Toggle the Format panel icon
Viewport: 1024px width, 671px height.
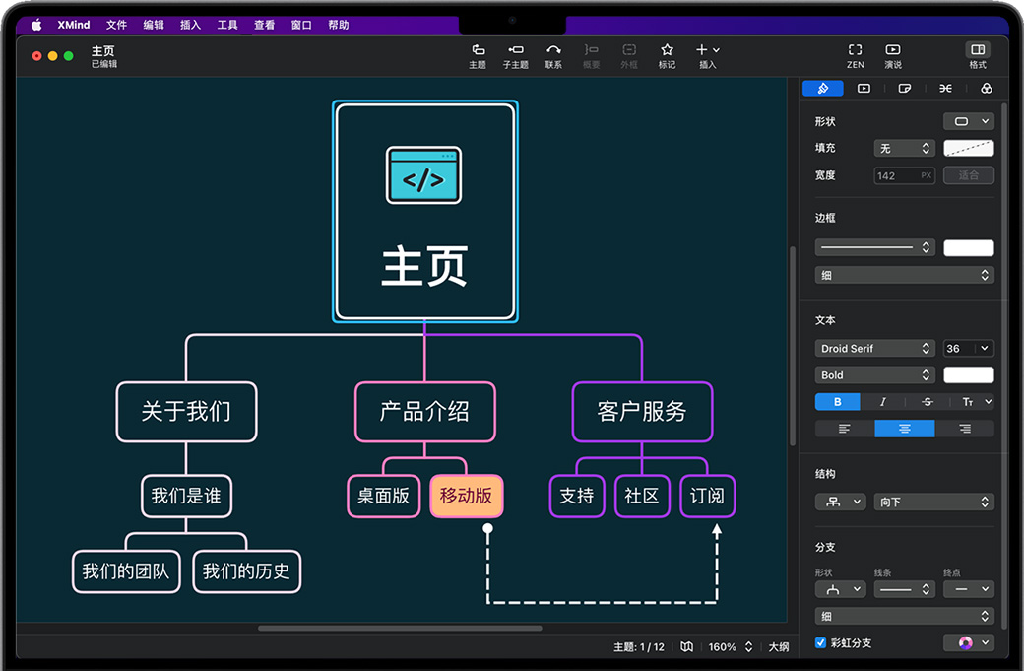(977, 55)
